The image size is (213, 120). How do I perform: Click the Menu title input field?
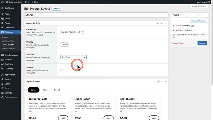tap(96, 15)
